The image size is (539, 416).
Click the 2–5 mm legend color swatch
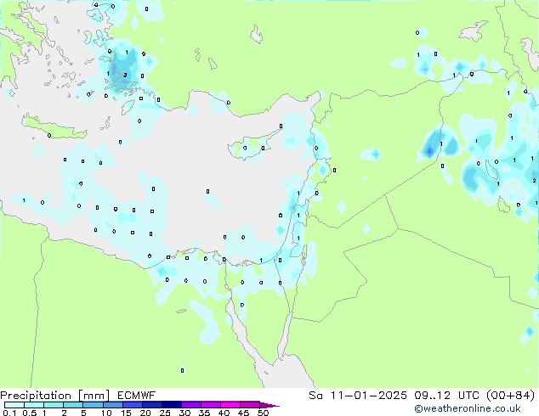(73, 405)
